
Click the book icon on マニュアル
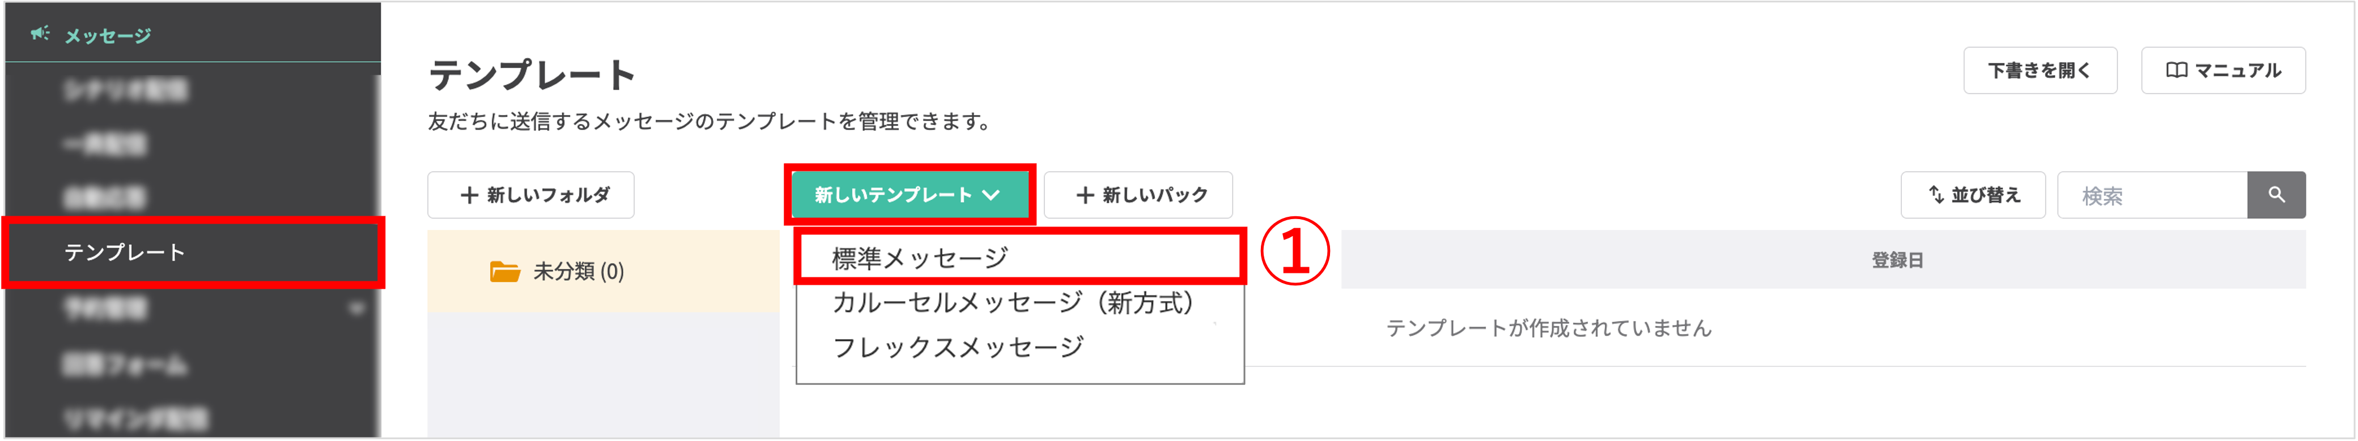[x=2176, y=70]
